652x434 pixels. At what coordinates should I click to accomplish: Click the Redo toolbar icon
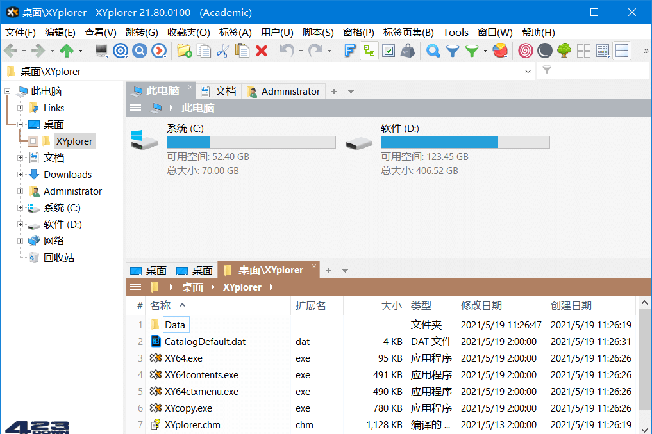315,51
